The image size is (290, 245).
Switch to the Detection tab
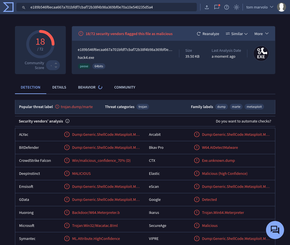(30, 87)
